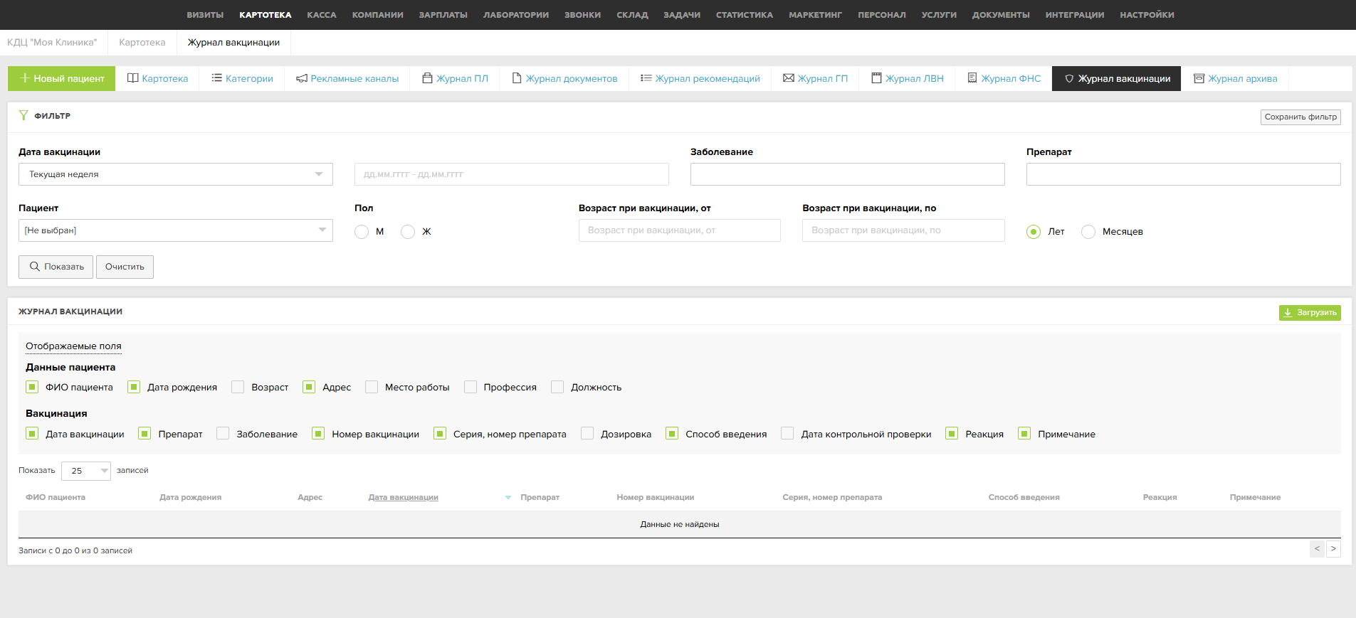1356x618 pixels.
Task: Toggle the Способ введения checkbox
Action: [x=672, y=433]
